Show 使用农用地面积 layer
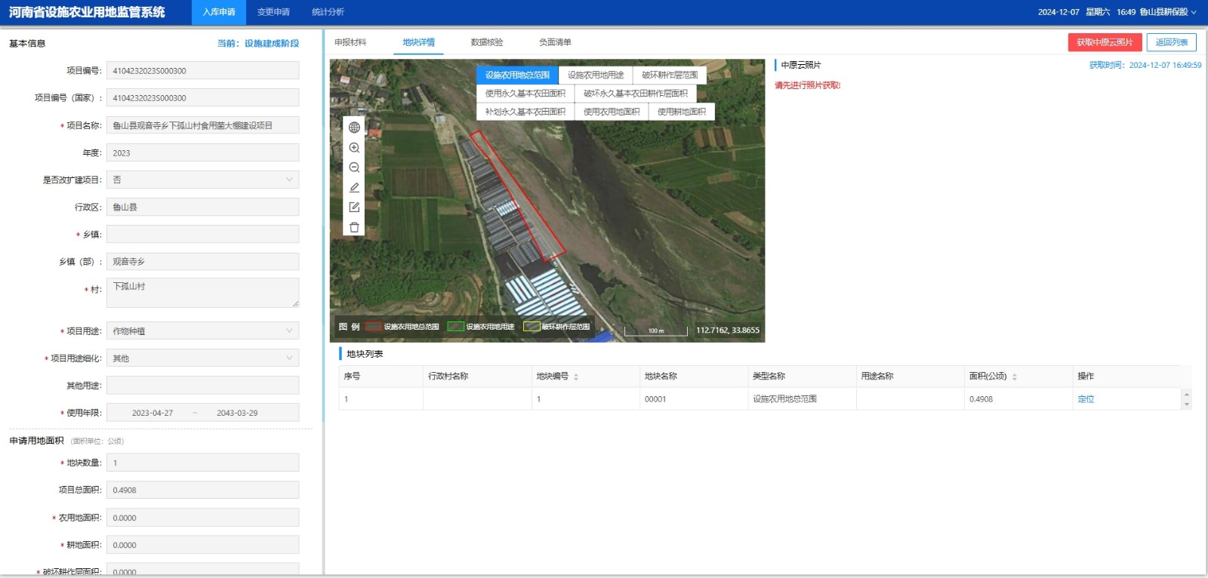Screen dimensions: 1208x578 611,112
